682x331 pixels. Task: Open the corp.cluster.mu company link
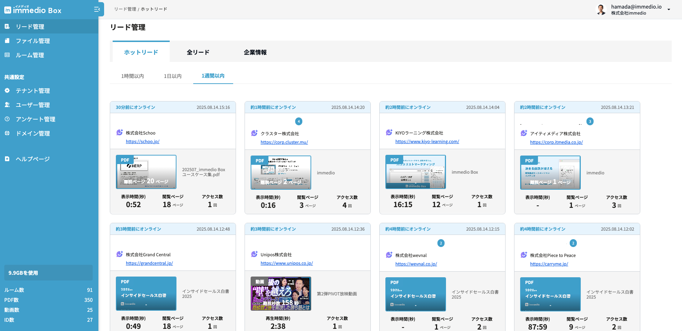(x=284, y=142)
